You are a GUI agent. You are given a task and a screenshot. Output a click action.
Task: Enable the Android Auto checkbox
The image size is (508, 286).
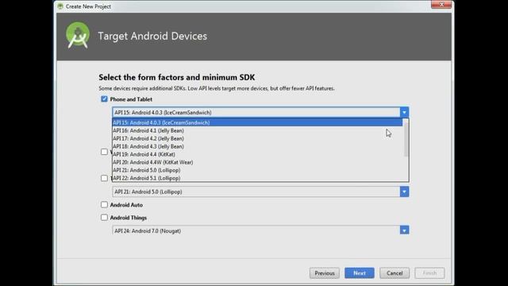click(104, 205)
